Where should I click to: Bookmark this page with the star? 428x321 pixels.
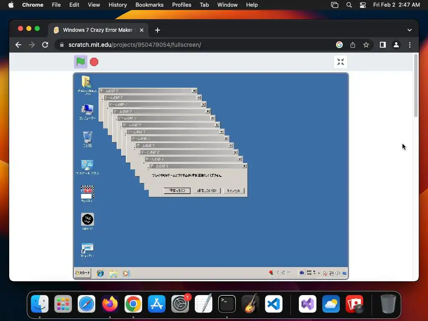tap(366, 45)
